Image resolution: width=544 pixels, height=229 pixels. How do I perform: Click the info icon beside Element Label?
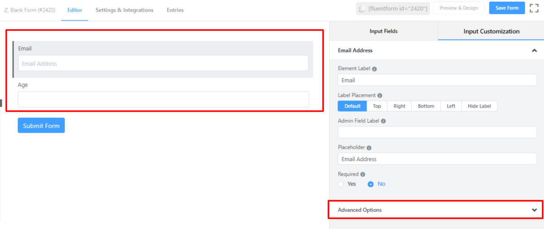pyautogui.click(x=375, y=69)
